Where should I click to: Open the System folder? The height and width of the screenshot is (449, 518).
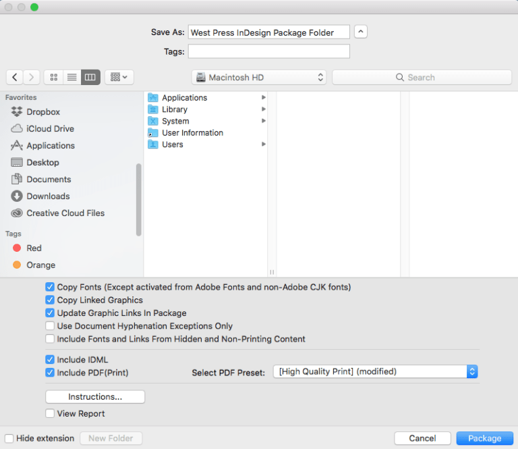(x=175, y=121)
